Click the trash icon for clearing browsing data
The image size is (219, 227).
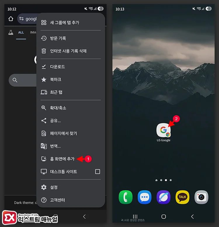44,51
